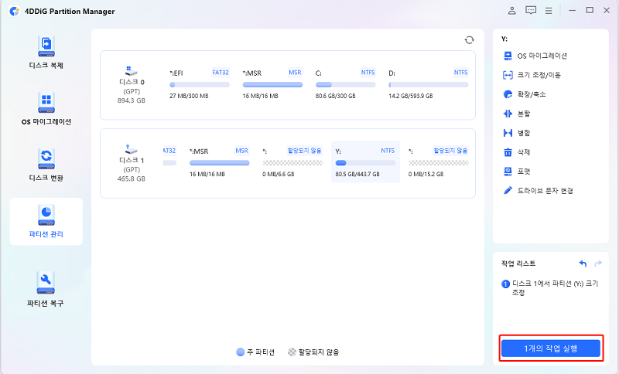Open the 디스크 변환 sidebar tool

pyautogui.click(x=46, y=165)
